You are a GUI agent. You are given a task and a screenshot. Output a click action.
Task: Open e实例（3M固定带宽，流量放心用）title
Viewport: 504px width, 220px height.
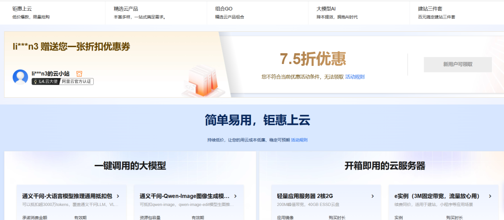click(437, 196)
